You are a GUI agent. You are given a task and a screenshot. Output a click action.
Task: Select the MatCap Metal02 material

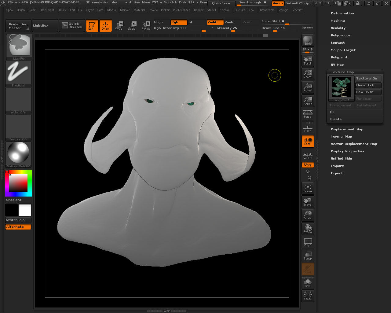18,154
